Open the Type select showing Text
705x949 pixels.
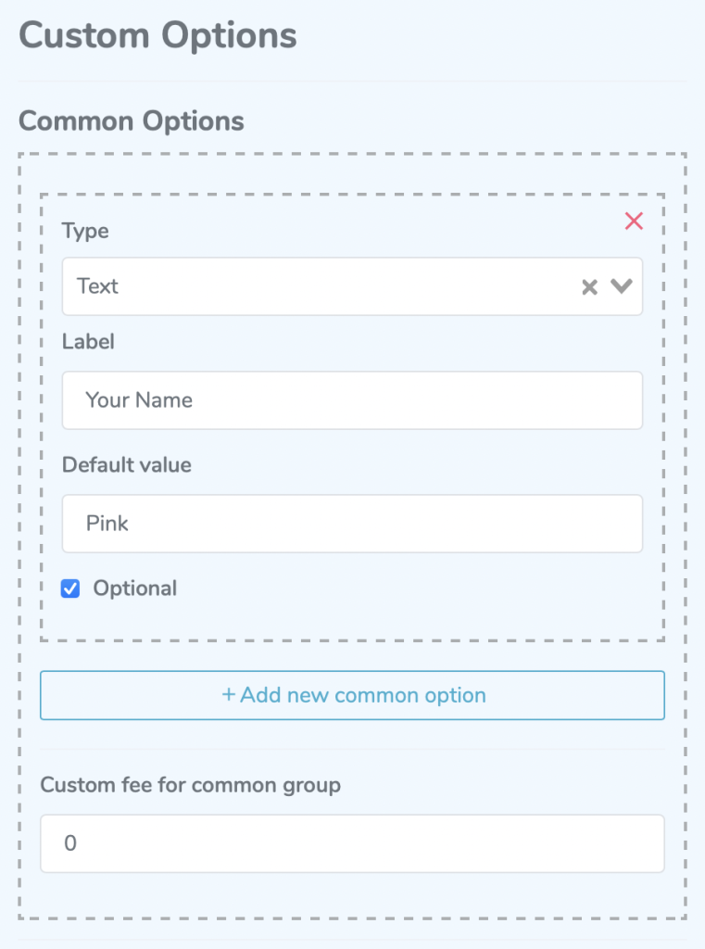coord(352,286)
